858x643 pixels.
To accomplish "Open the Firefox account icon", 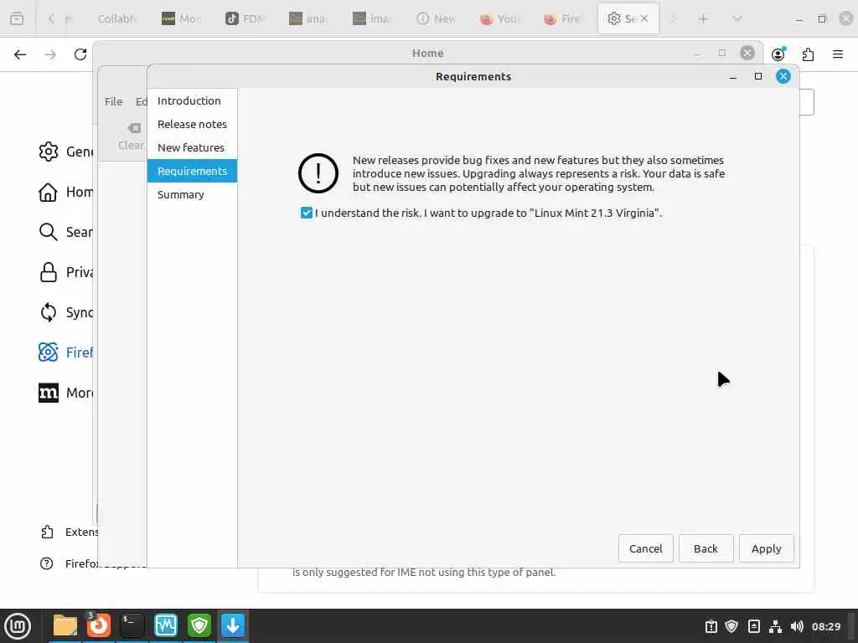I will point(778,54).
